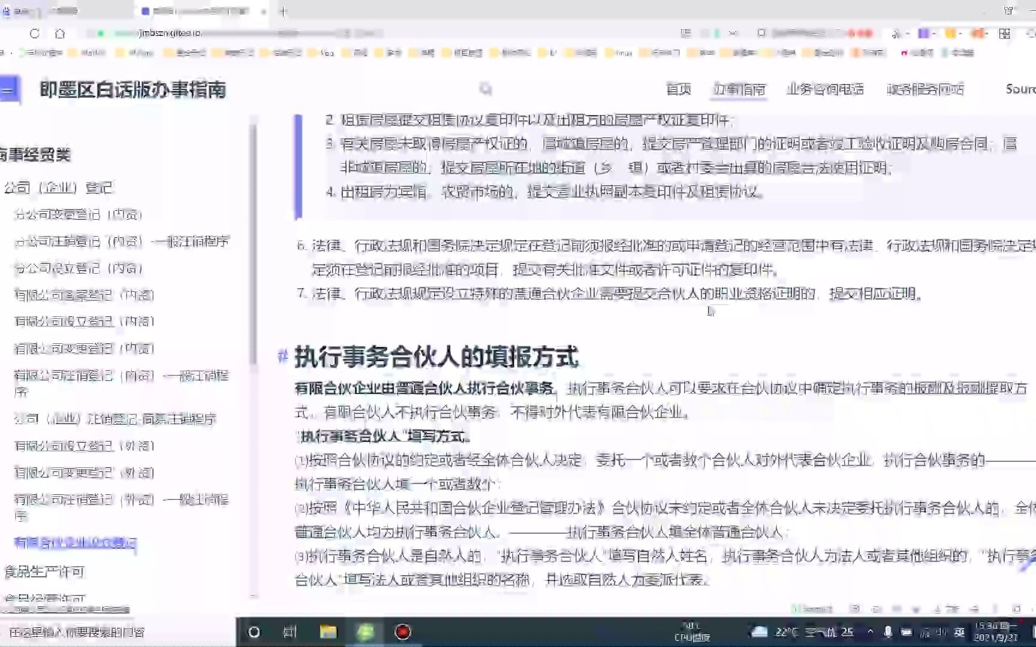This screenshot has height=647, width=1036.
Task: Open Task View on the taskbar
Action: pyautogui.click(x=290, y=632)
